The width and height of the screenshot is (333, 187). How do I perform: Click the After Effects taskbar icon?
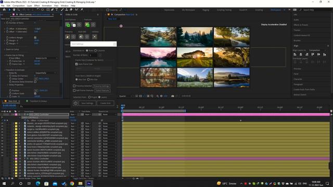89,183
